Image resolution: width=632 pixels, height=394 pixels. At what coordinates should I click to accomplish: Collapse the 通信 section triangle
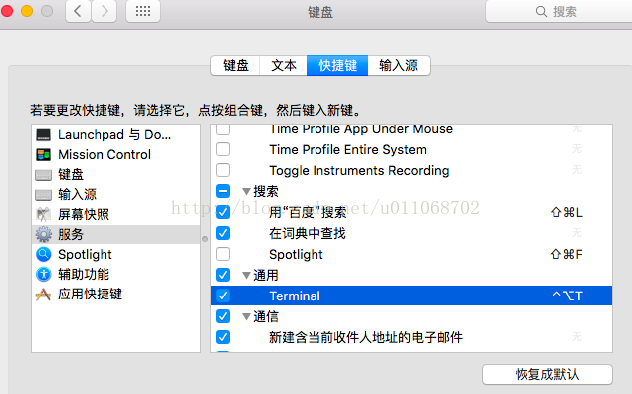[246, 317]
